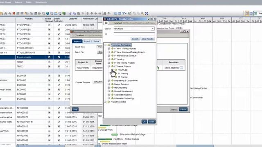262x147 pixels.
Task: Click the 'for' search text field
Action: (134, 34)
